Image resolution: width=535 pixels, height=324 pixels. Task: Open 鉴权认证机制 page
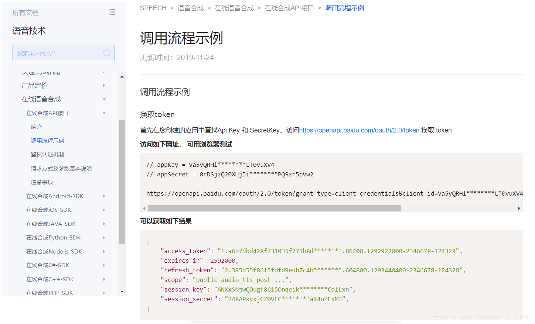tap(47, 155)
